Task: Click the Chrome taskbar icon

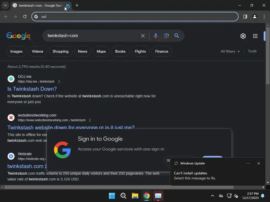Action: pos(147,196)
